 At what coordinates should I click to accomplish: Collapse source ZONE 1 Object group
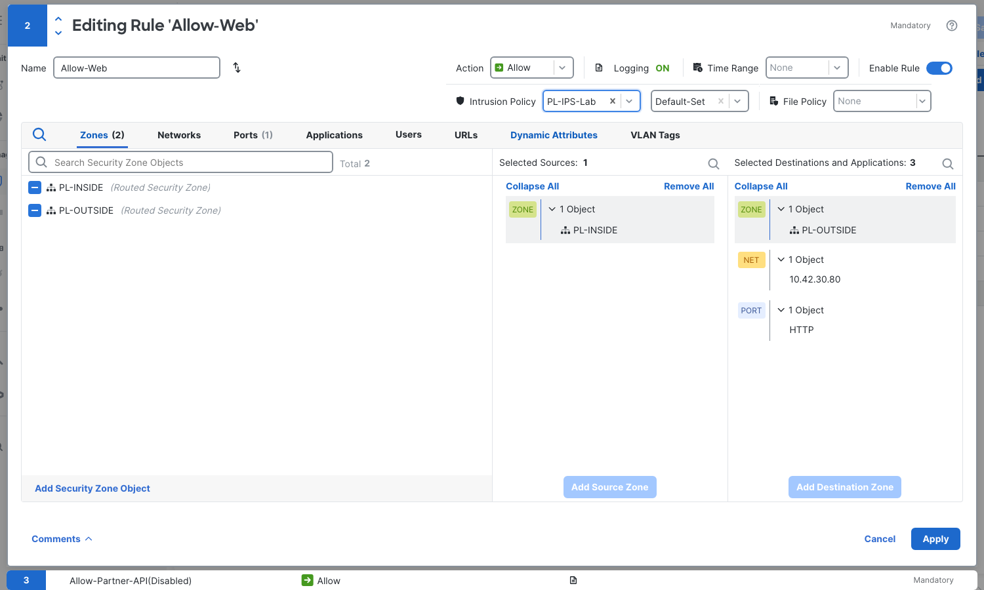pyautogui.click(x=552, y=209)
